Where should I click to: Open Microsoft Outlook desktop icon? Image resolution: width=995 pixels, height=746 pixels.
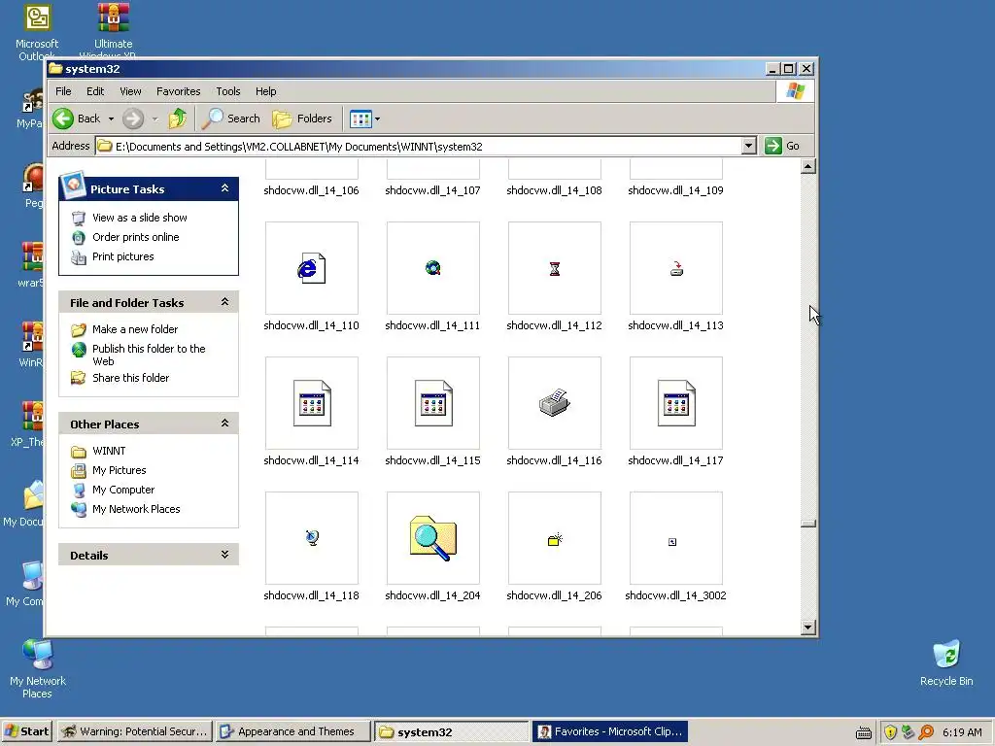coord(38,32)
